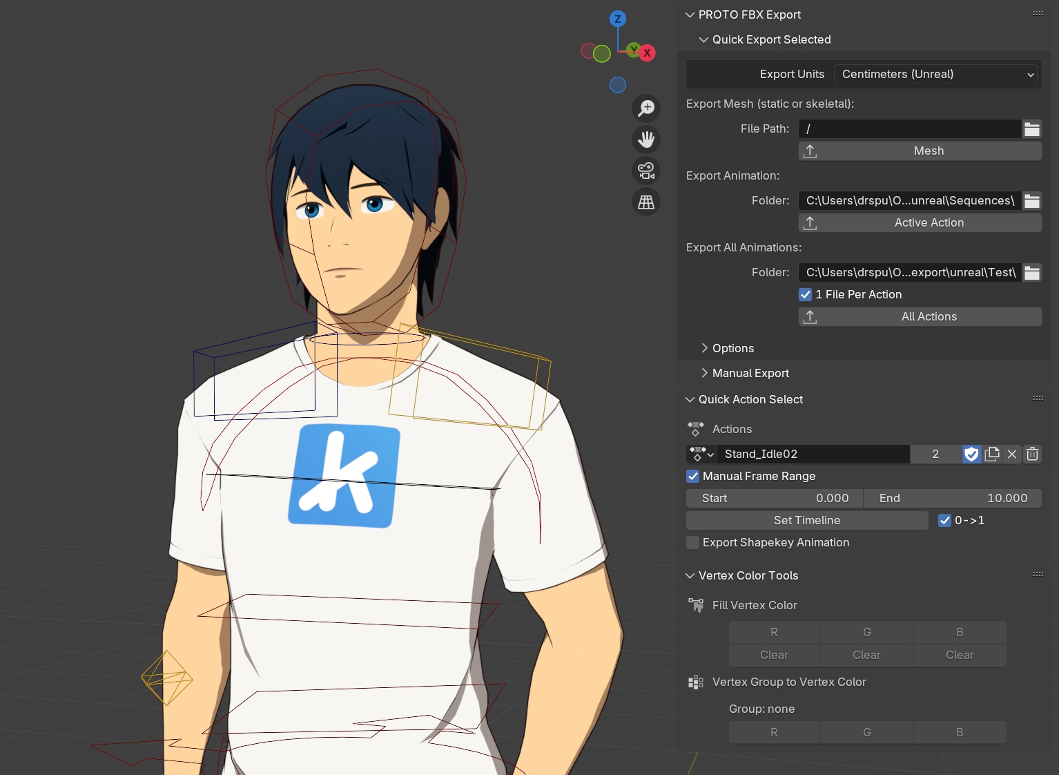Click the pan hand viewport icon

[646, 140]
